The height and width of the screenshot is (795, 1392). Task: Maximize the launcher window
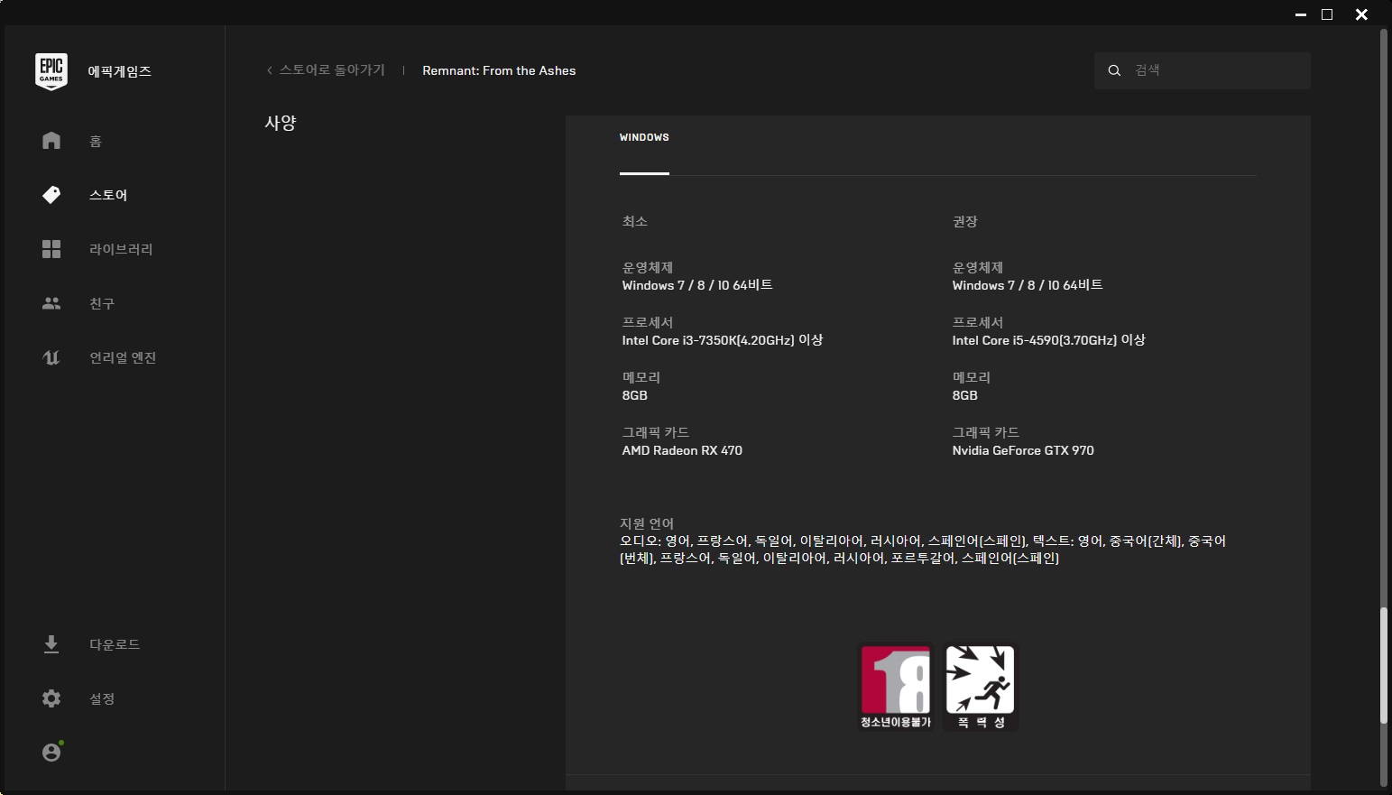tap(1327, 14)
